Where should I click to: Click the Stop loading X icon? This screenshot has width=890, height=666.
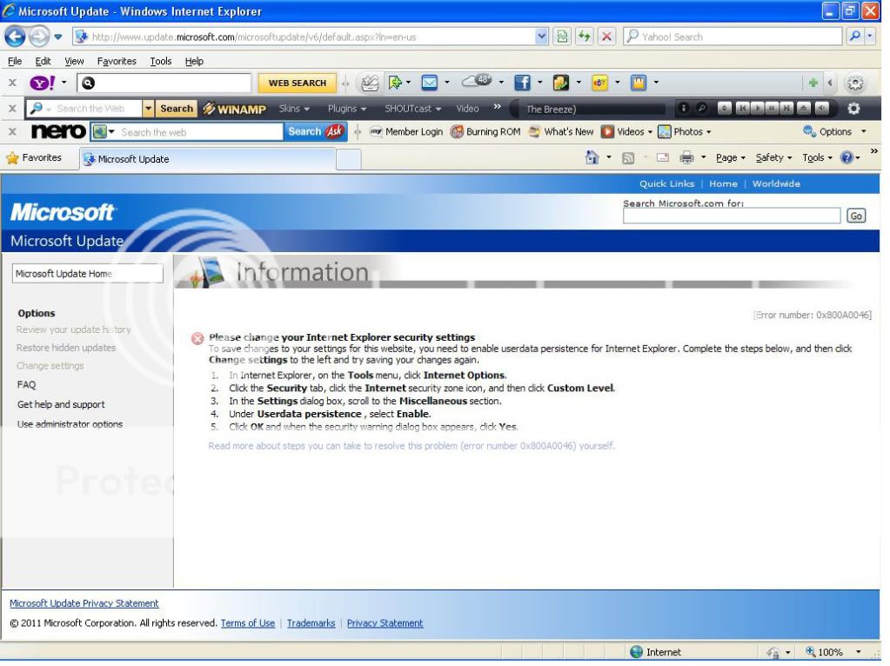pos(606,37)
